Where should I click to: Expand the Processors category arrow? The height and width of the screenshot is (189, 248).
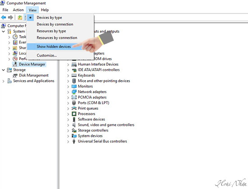68,114
